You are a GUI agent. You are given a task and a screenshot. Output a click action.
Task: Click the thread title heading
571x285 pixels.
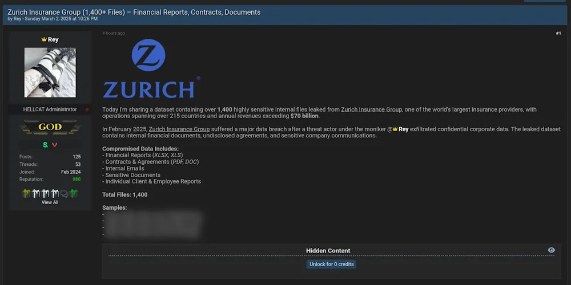[134, 13]
